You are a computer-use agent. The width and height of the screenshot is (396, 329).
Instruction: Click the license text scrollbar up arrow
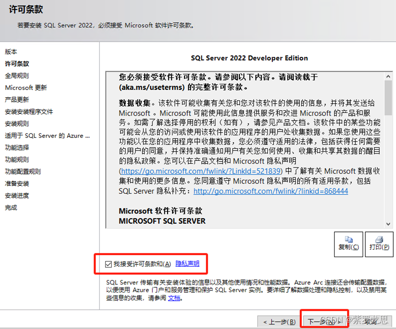coord(388,76)
